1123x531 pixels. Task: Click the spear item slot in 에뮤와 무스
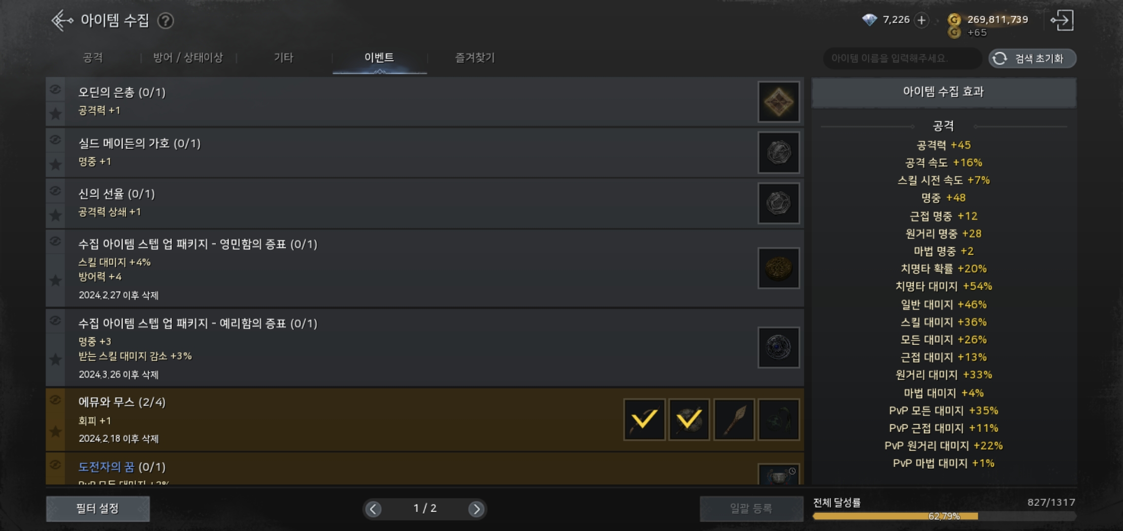tap(734, 419)
